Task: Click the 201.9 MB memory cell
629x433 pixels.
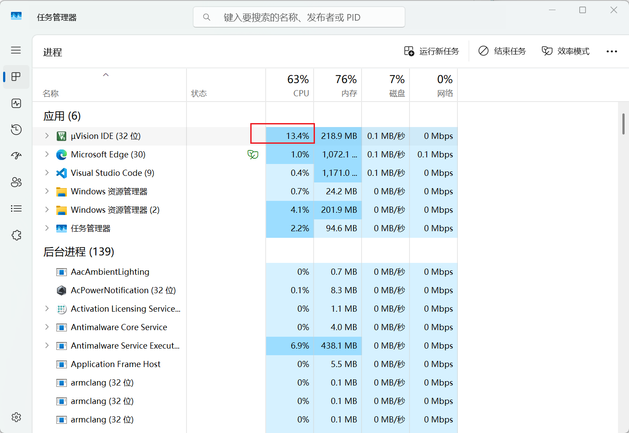Action: point(338,210)
